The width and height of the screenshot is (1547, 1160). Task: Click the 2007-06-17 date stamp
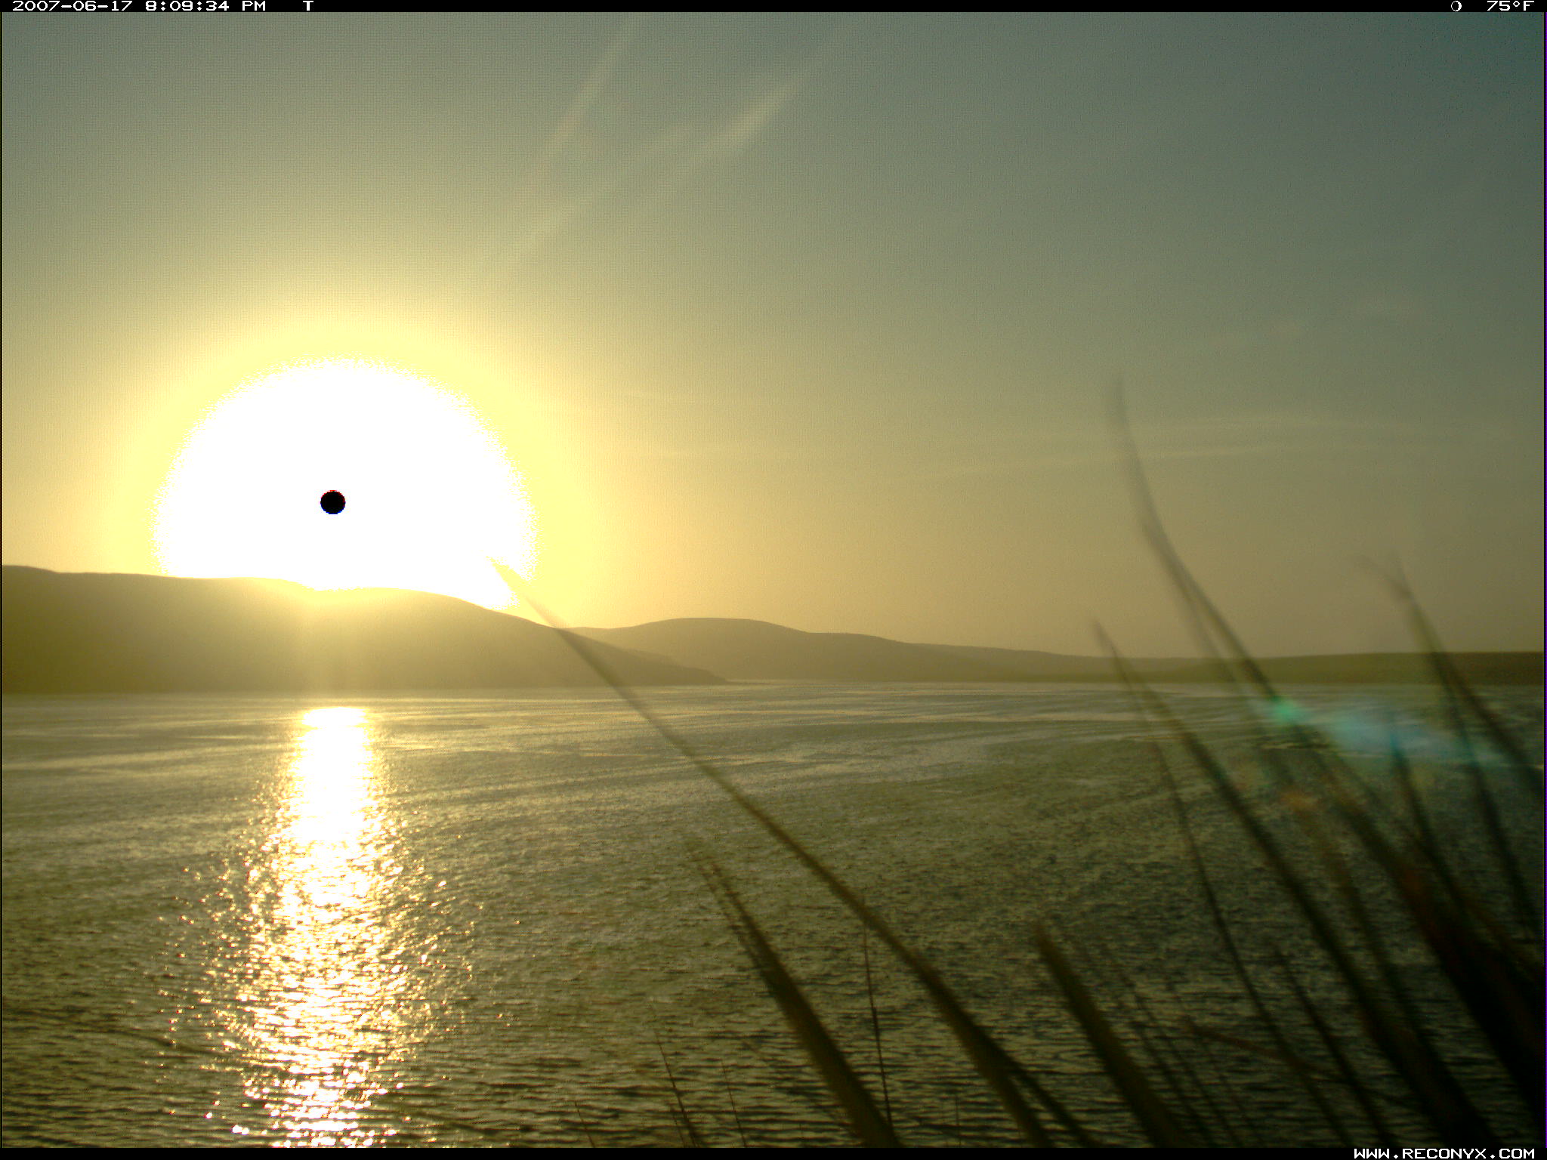73,6
